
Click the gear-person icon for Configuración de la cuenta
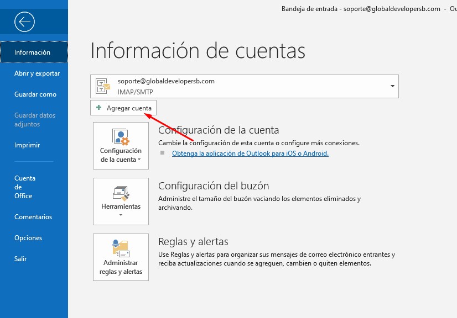coord(121,136)
